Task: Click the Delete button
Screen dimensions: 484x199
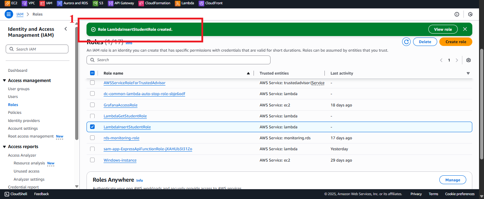Action: coord(425,42)
